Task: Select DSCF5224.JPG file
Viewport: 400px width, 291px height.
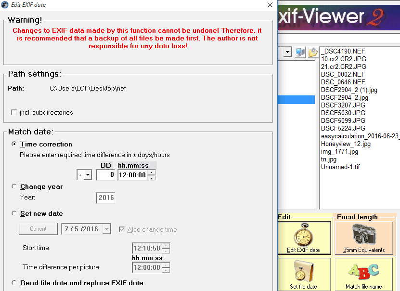Action: tap(343, 128)
